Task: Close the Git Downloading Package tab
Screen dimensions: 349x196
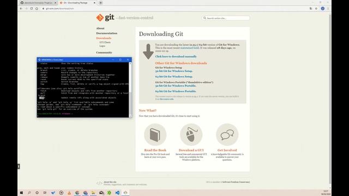Action: click(x=94, y=3)
